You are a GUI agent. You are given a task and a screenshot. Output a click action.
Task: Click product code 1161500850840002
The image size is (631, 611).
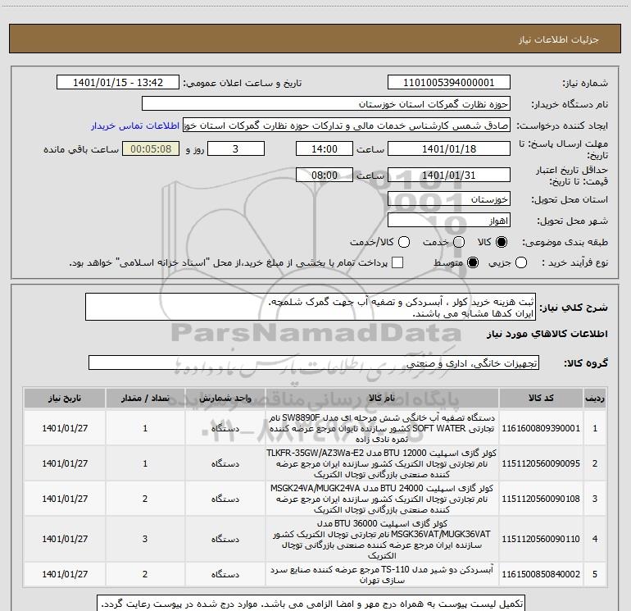pyautogui.click(x=541, y=574)
